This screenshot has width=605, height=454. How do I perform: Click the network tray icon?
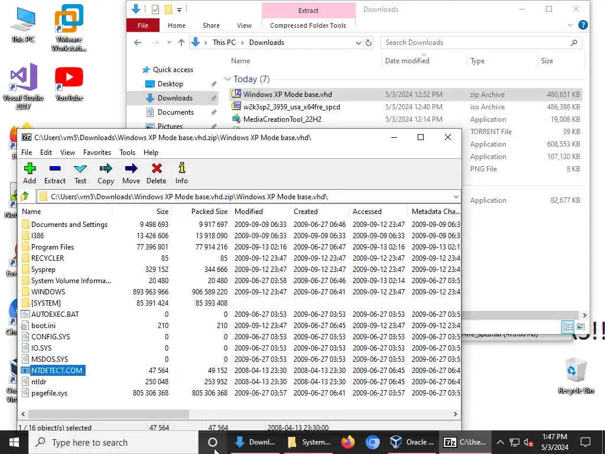click(515, 442)
